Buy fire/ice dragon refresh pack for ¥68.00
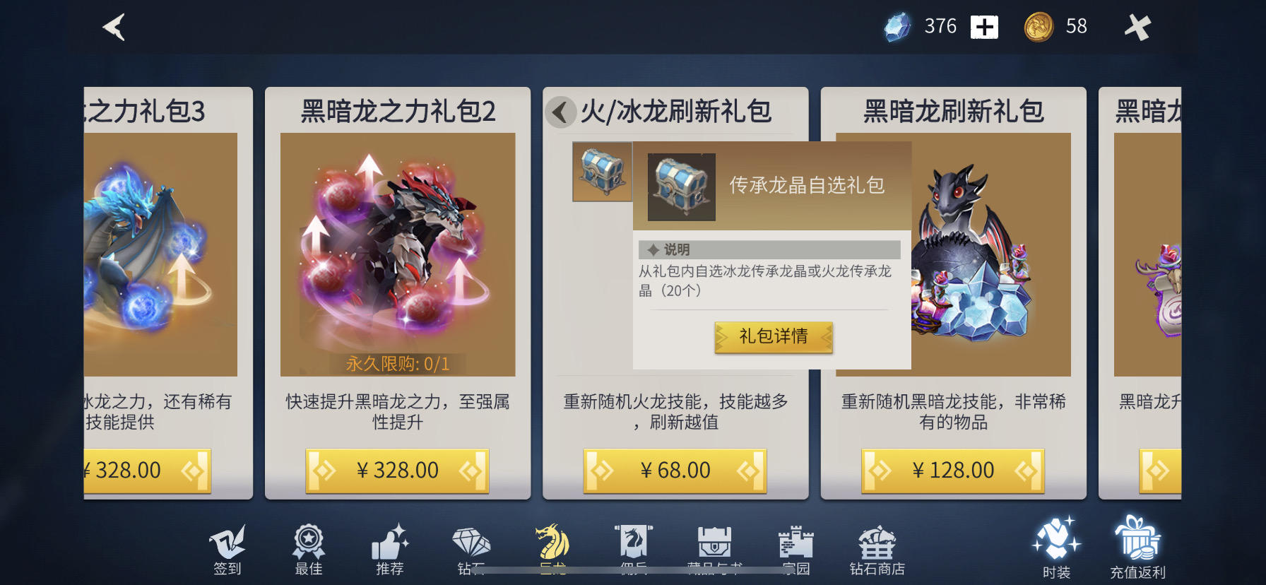Screen dimensions: 1266x585 pyautogui.click(x=675, y=470)
